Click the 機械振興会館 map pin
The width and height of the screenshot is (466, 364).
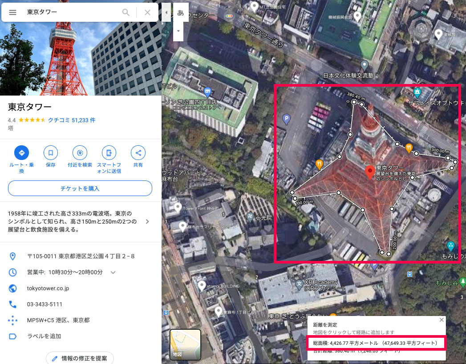pos(357,16)
